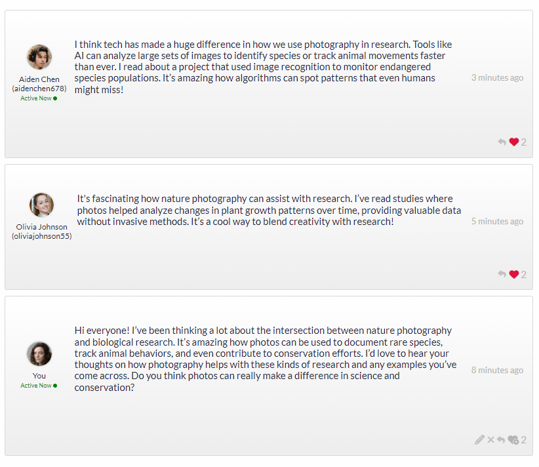Image resolution: width=539 pixels, height=467 pixels.
Task: Visit Olivia Johnson's profile name link
Action: 41,227
